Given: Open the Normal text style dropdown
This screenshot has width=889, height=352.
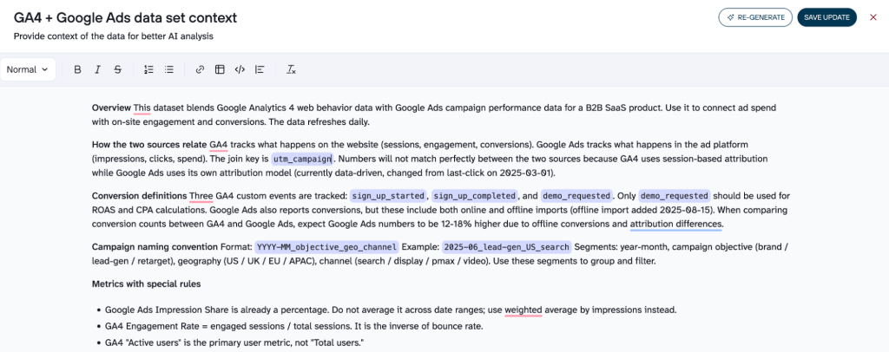Looking at the screenshot, I should click(28, 69).
